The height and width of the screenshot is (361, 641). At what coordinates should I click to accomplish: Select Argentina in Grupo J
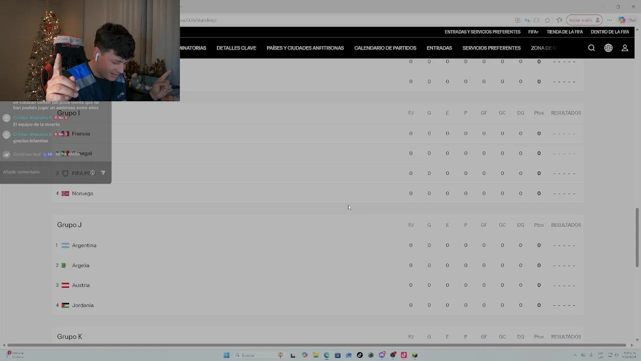point(84,245)
